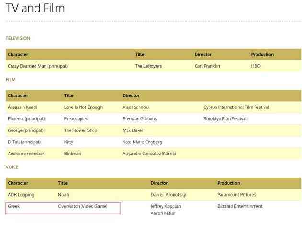
Task: Select The Flower Shop title
Action: 81,130
